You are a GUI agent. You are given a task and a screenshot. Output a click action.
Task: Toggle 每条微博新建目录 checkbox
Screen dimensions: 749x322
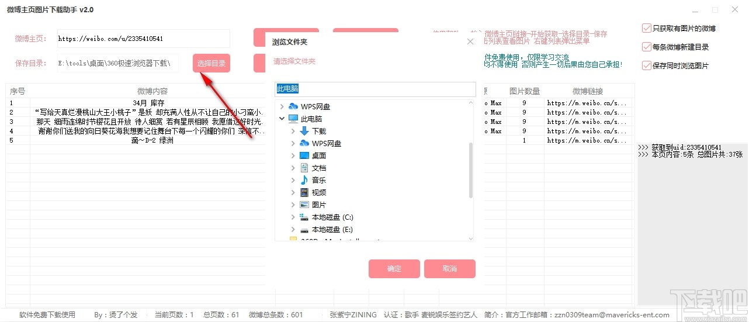click(646, 47)
